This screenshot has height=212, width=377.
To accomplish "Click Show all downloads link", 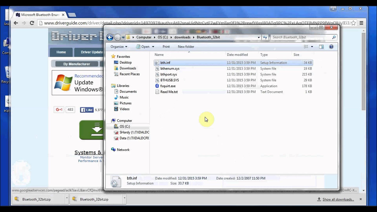I will [x=338, y=199].
